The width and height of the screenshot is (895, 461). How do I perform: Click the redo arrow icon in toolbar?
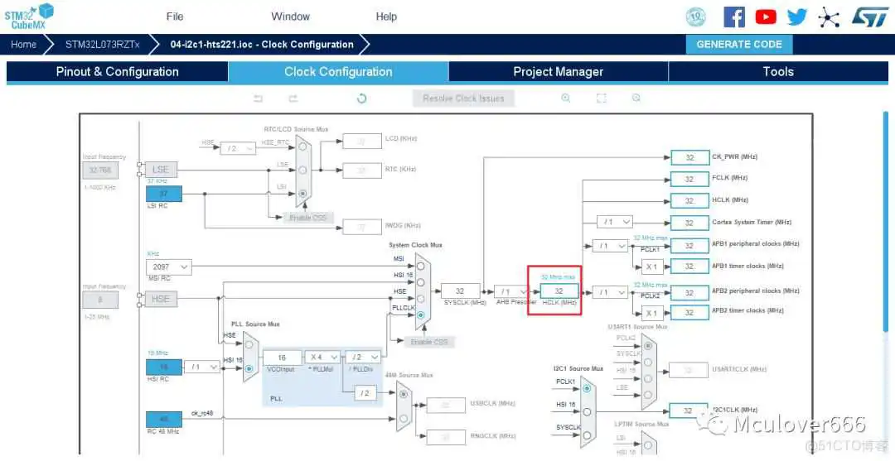point(293,98)
